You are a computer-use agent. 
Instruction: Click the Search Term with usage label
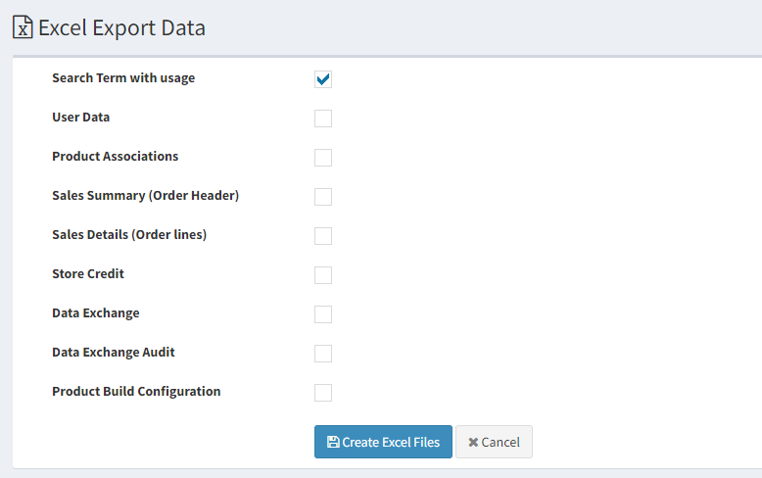[123, 78]
